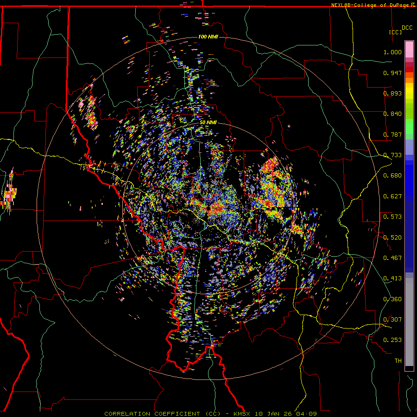Click the 0.307 value on the legend
417x417 pixels.
(392, 320)
